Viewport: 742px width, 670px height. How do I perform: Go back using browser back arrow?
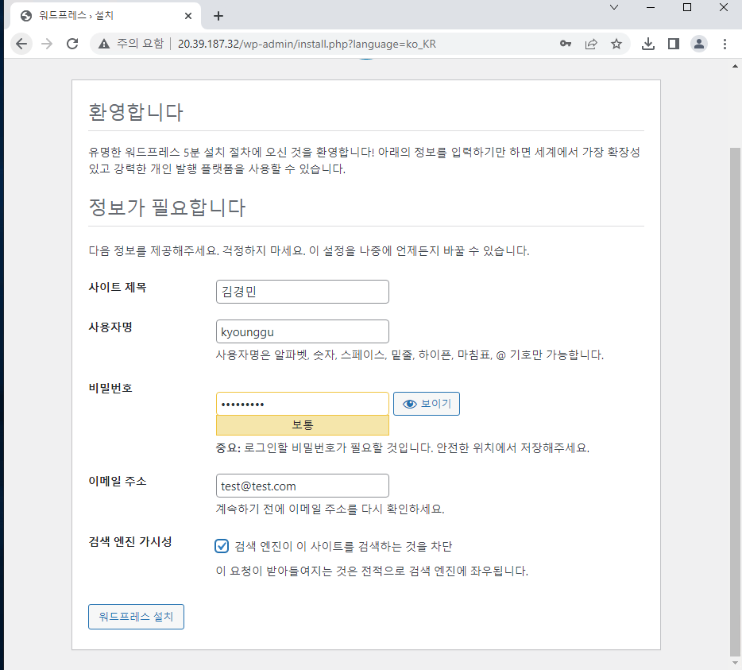point(21,44)
